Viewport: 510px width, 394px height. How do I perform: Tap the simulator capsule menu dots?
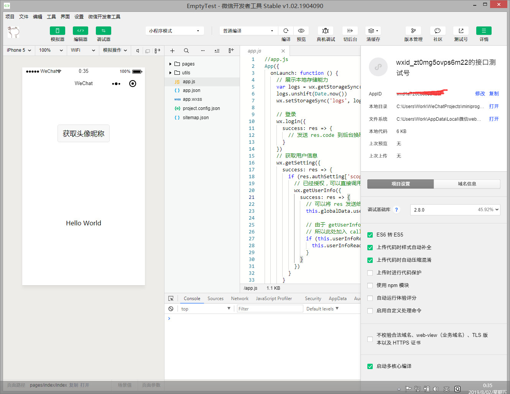[x=116, y=84]
